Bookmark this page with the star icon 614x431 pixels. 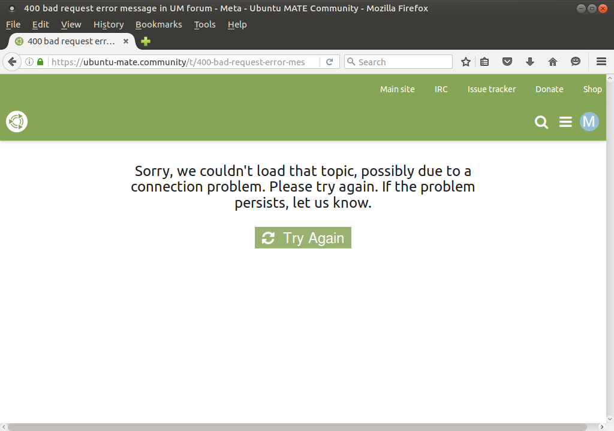point(465,62)
